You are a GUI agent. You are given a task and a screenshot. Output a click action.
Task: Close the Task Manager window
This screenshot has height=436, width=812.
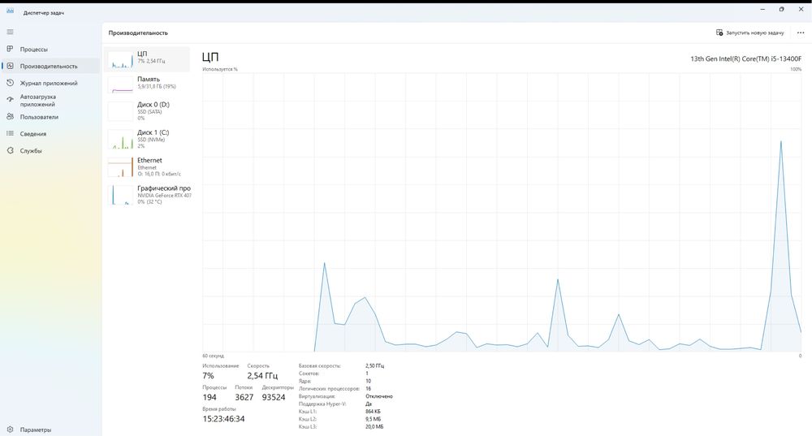[x=800, y=9]
